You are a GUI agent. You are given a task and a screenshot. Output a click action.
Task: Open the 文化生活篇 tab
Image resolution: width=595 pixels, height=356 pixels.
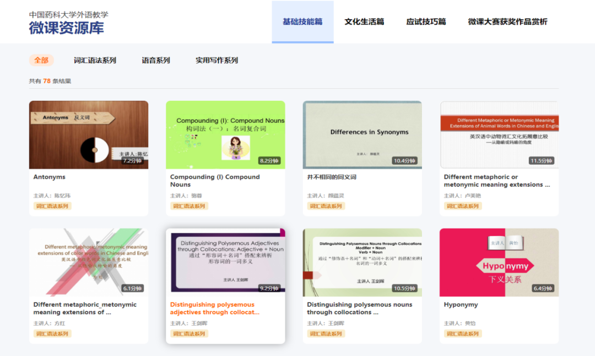(x=364, y=22)
